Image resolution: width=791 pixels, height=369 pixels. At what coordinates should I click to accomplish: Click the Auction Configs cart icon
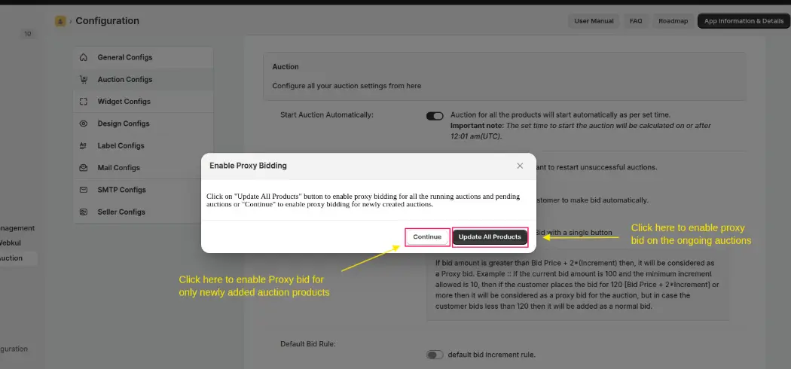coord(84,80)
